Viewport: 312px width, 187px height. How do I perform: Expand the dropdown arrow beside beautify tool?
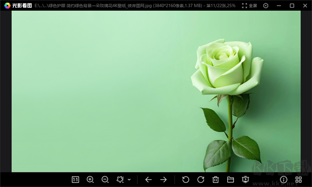coord(129,180)
